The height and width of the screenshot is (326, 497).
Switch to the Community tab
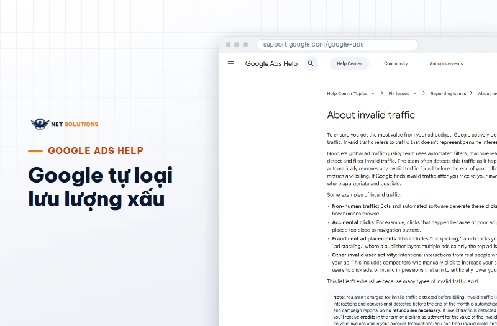[x=396, y=63]
